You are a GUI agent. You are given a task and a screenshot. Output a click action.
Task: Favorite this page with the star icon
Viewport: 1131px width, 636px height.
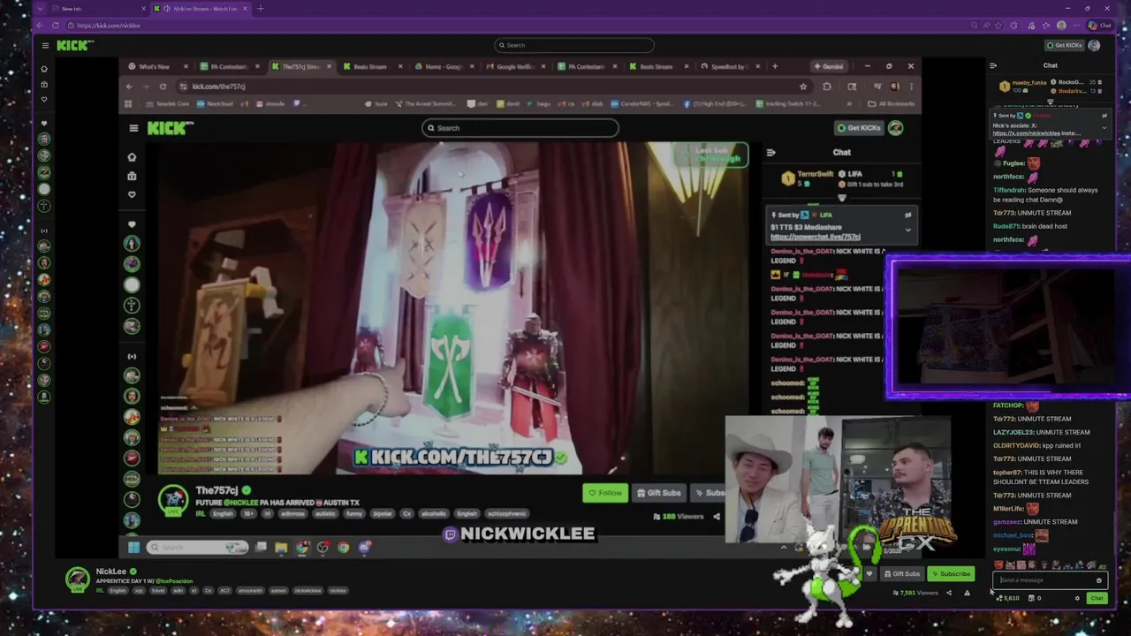pos(998,26)
